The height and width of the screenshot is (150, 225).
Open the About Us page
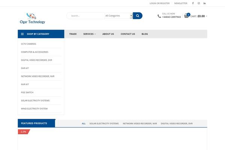[x=108, y=34]
